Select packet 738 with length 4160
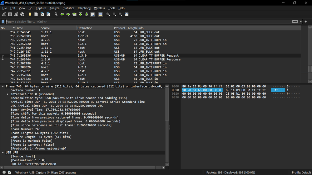 (151, 36)
